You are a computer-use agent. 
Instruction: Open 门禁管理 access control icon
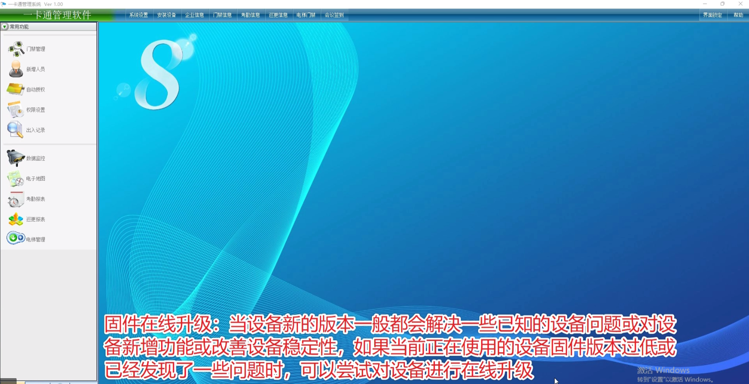(x=16, y=49)
